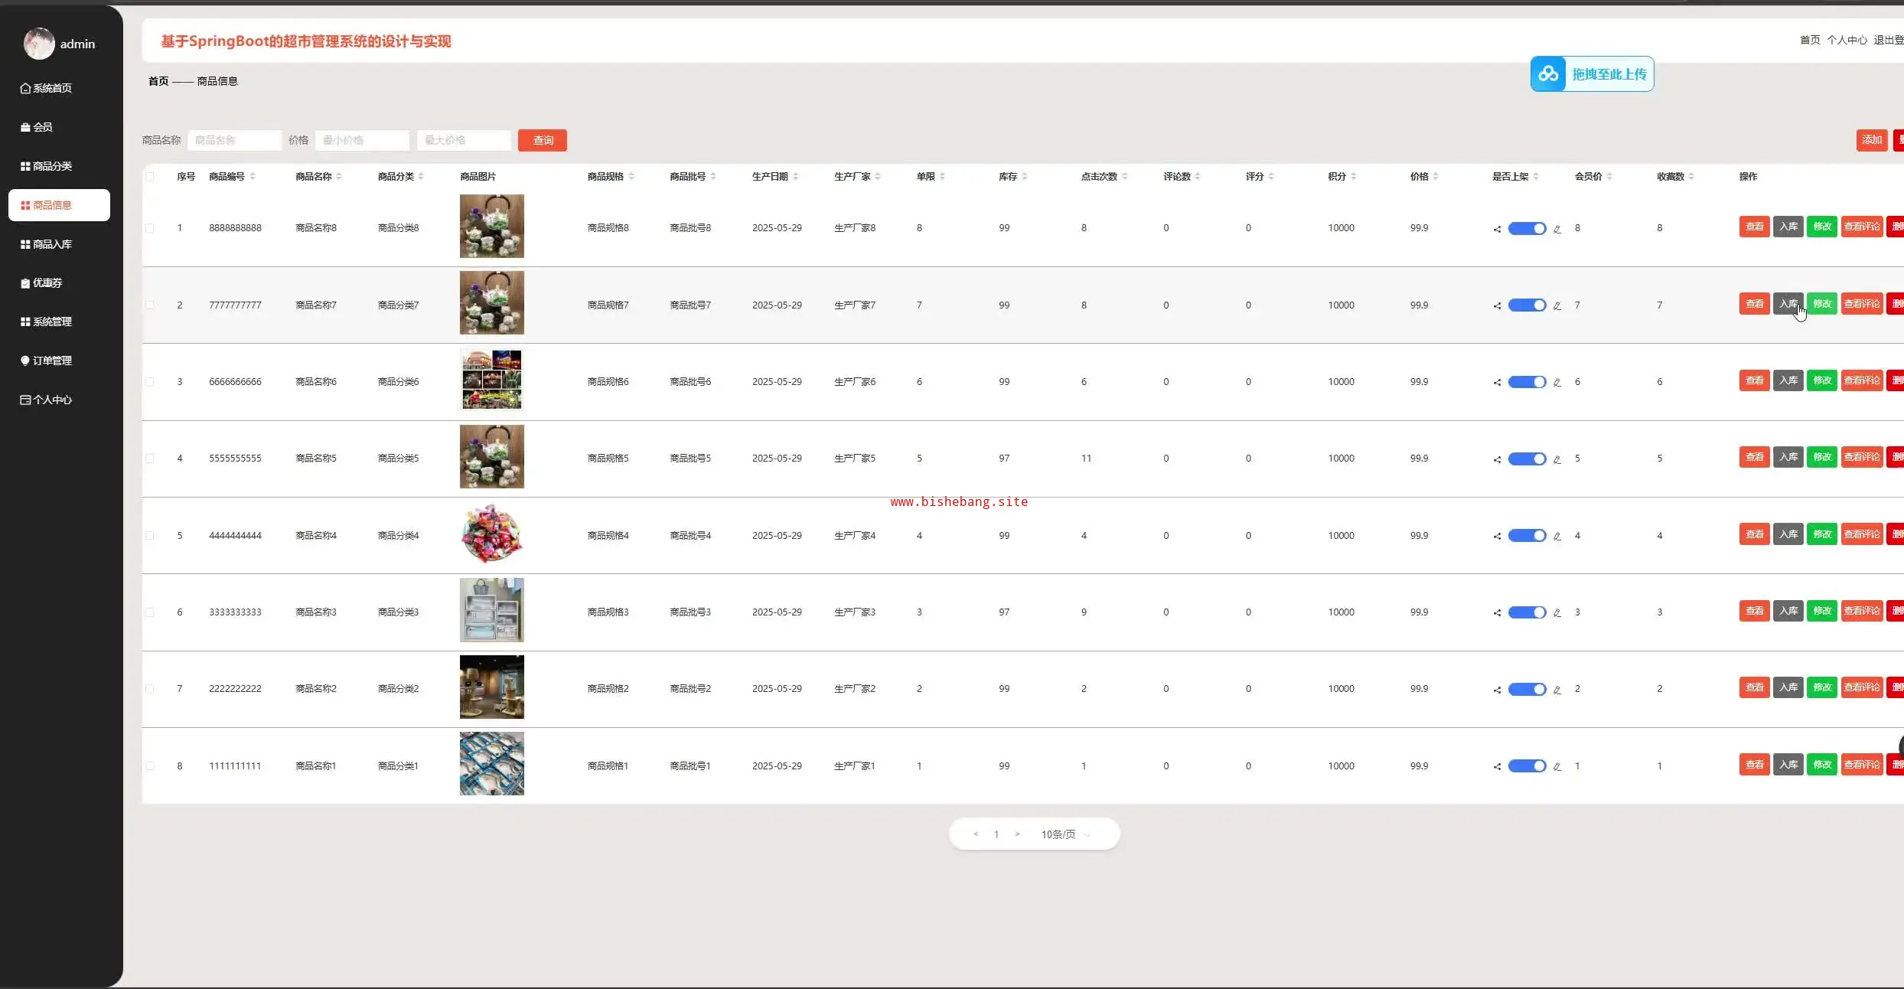
Task: Click the red 查询 search button
Action: tap(543, 140)
